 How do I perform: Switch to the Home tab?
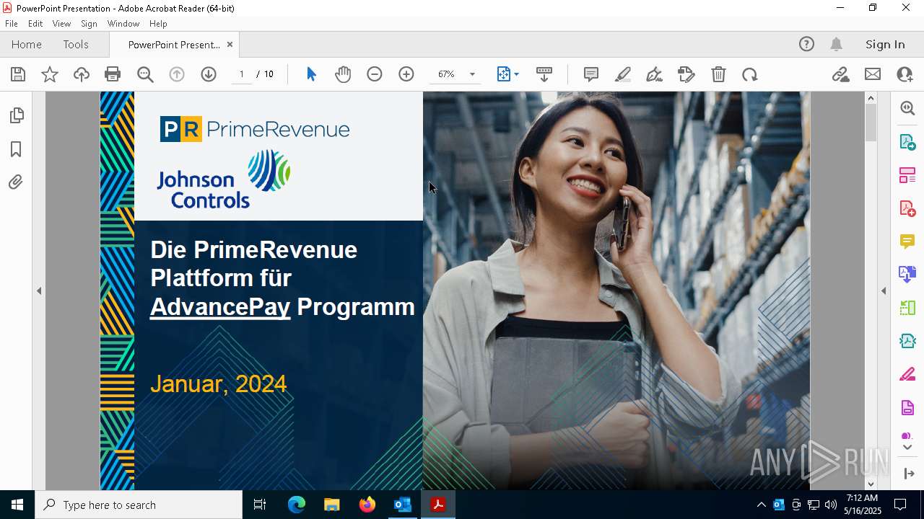[x=27, y=45]
